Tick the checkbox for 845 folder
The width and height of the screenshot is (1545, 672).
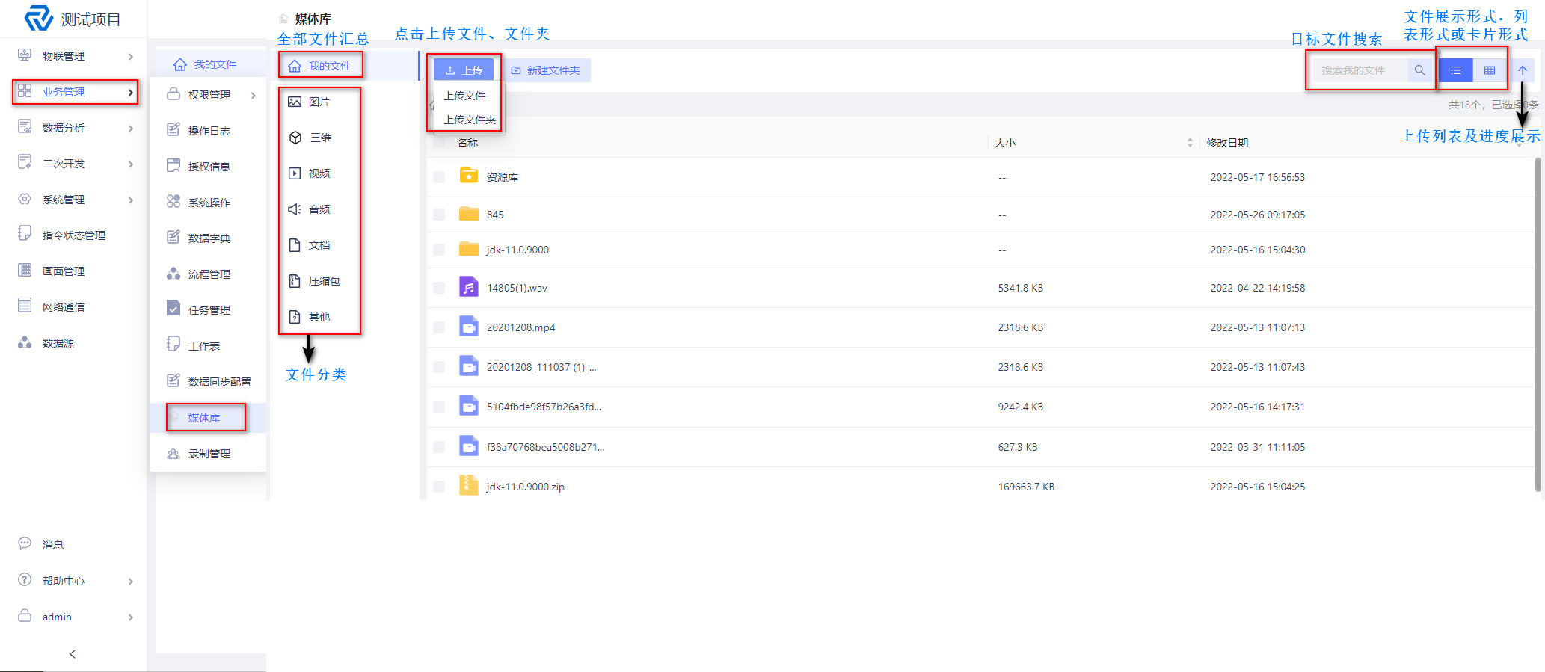439,215
